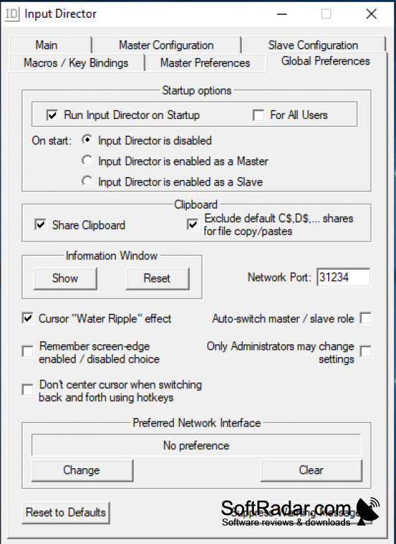The height and width of the screenshot is (544, 396).
Task: Choose enabled as a Slave on start
Action: point(87,181)
